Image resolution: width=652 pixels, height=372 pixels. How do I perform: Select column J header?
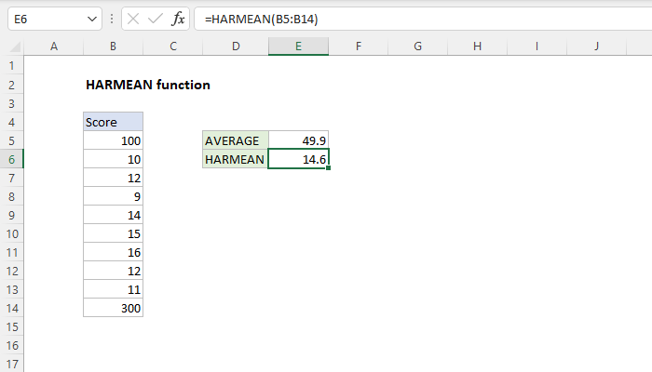tap(597, 46)
